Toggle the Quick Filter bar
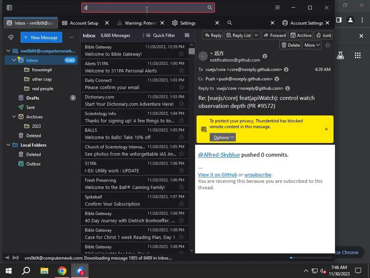 (161, 35)
